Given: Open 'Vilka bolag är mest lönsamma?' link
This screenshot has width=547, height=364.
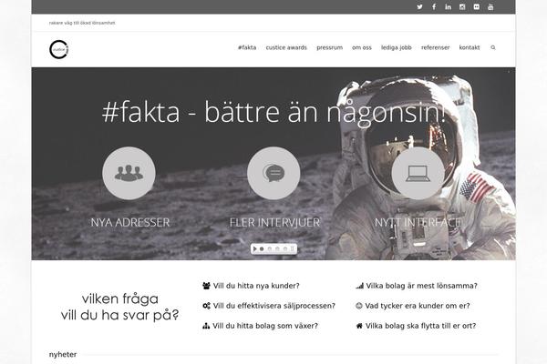Looking at the screenshot, I should click(x=421, y=286).
